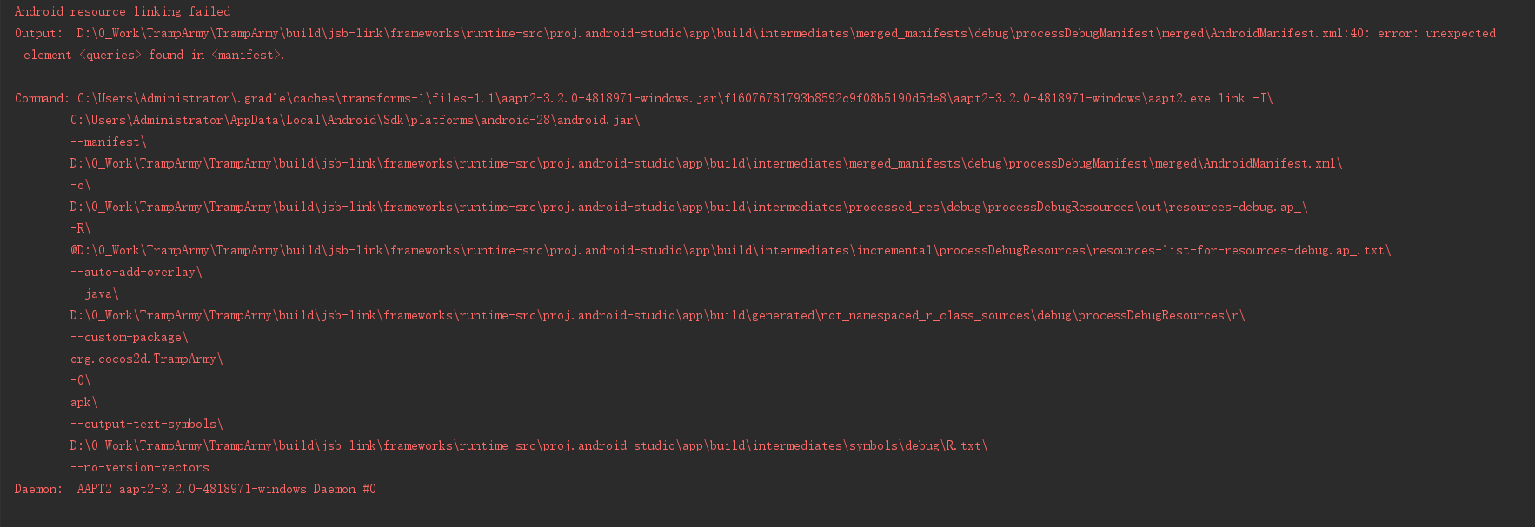Click the "element <queries> found in <manifest>" text
Screen dimensions: 1535x527
pyautogui.click(x=154, y=56)
